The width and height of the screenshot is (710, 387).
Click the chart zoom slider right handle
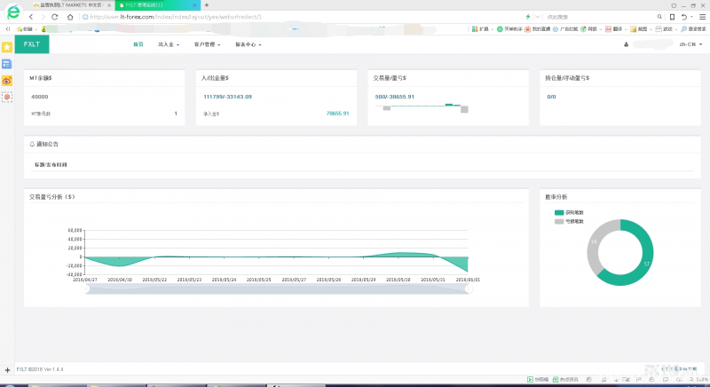(x=469, y=288)
